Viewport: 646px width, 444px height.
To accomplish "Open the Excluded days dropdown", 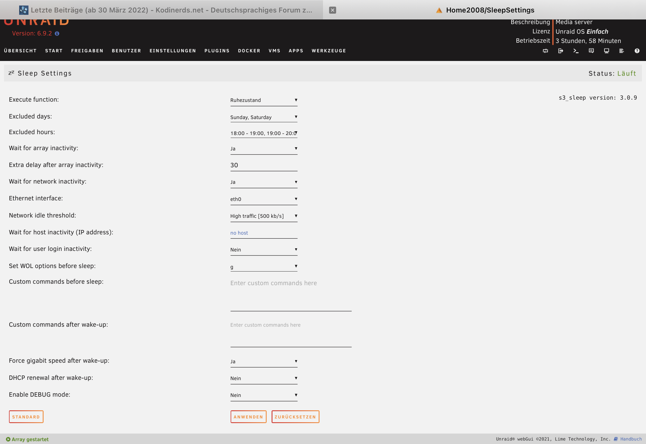I will (264, 117).
